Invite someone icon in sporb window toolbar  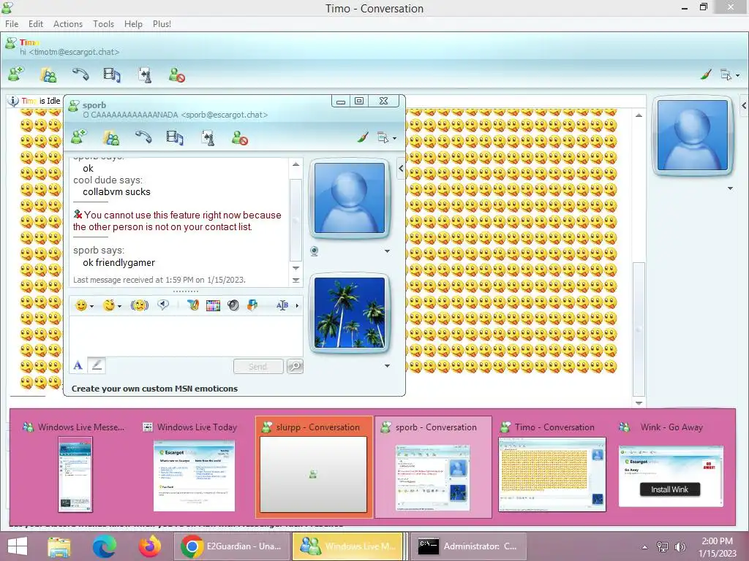pyautogui.click(x=79, y=137)
